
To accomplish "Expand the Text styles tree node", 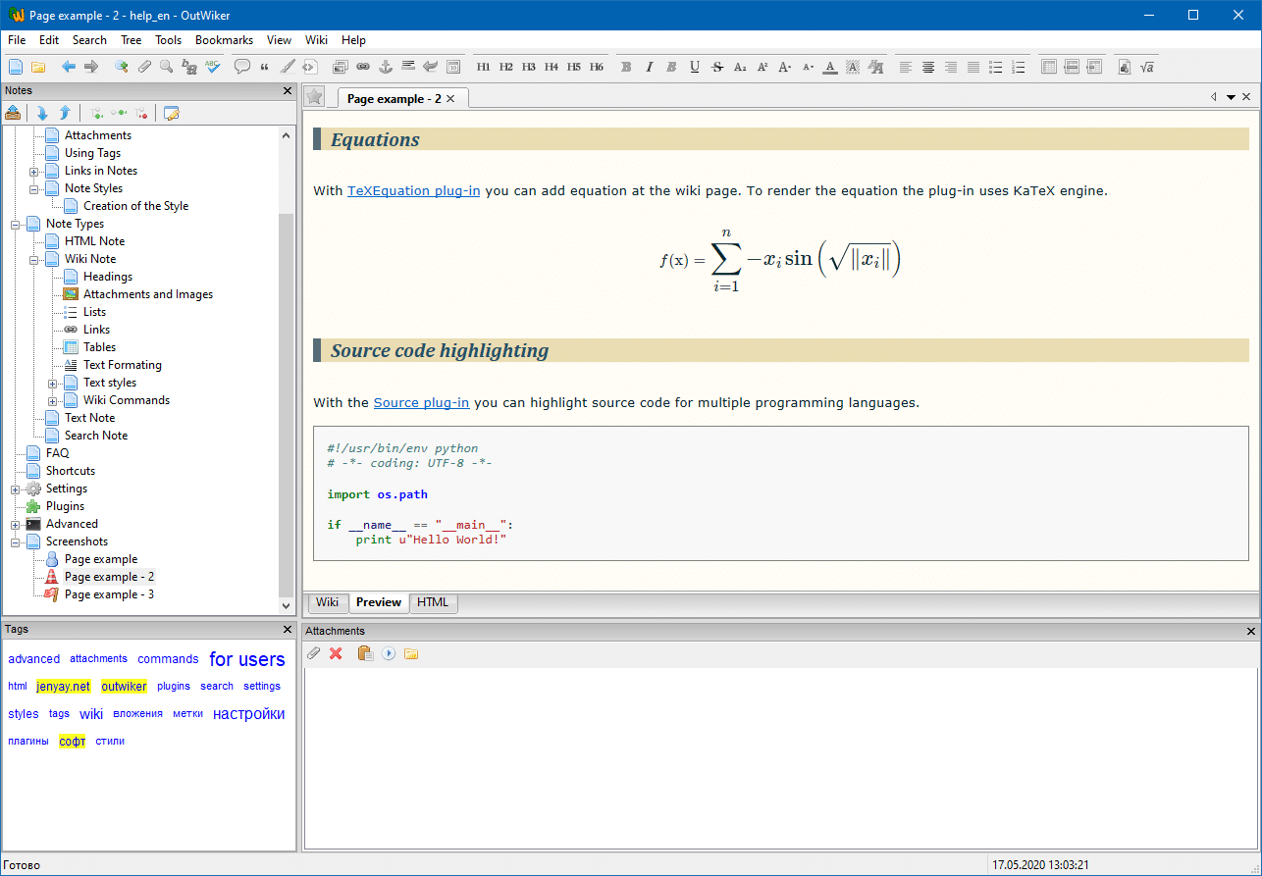I will click(x=53, y=383).
